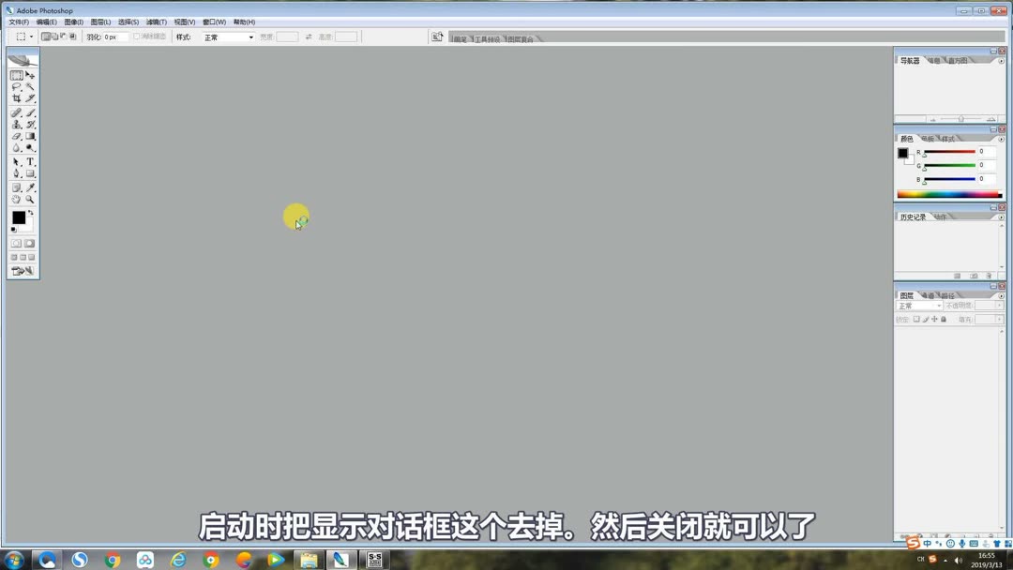Image resolution: width=1013 pixels, height=570 pixels.
Task: Enable the anti-alias checkbox in the options bar
Action: tap(137, 36)
